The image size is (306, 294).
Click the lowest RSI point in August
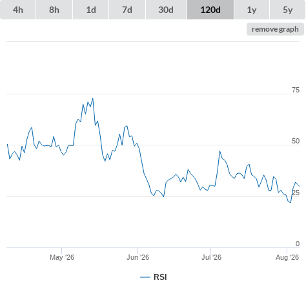coord(291,203)
